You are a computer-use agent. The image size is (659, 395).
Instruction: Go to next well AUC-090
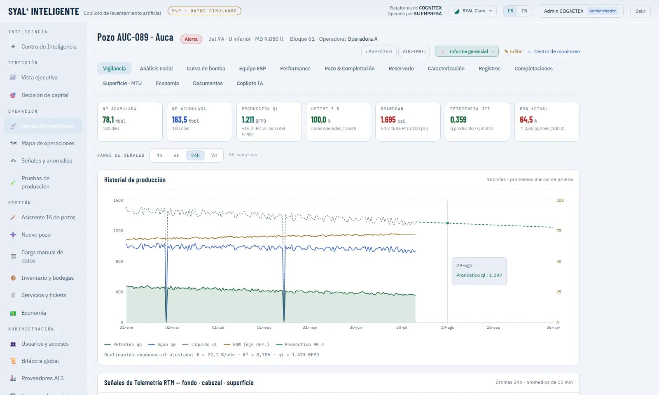coord(414,51)
